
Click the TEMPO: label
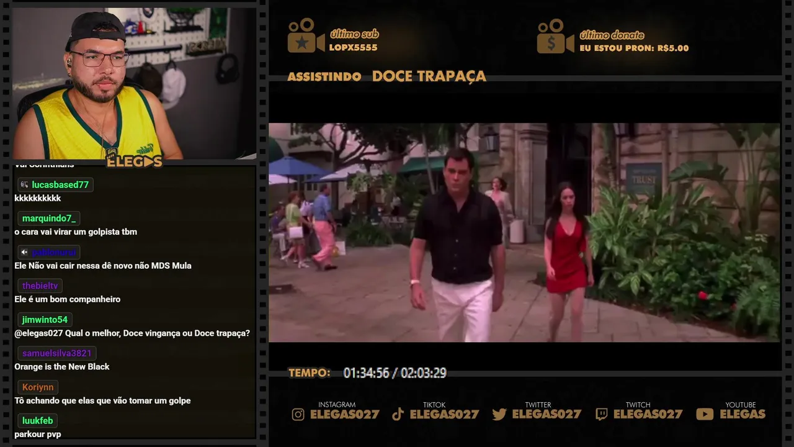click(310, 373)
